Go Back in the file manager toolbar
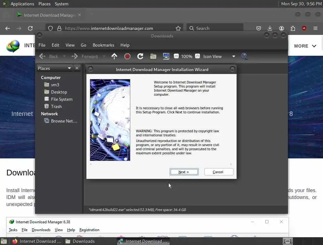The image size is (323, 245). point(49,56)
